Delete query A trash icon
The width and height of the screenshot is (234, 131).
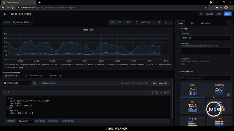tap(165, 92)
